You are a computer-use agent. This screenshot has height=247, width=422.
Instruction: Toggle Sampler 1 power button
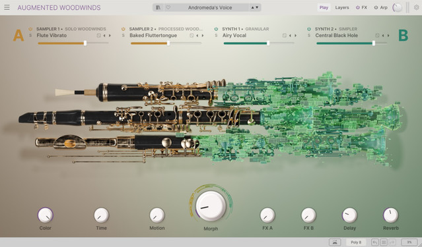[30, 29]
